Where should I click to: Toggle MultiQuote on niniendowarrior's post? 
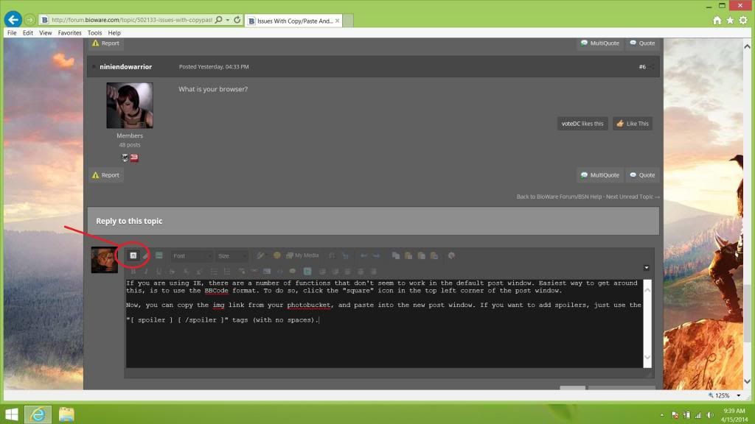tap(599, 175)
